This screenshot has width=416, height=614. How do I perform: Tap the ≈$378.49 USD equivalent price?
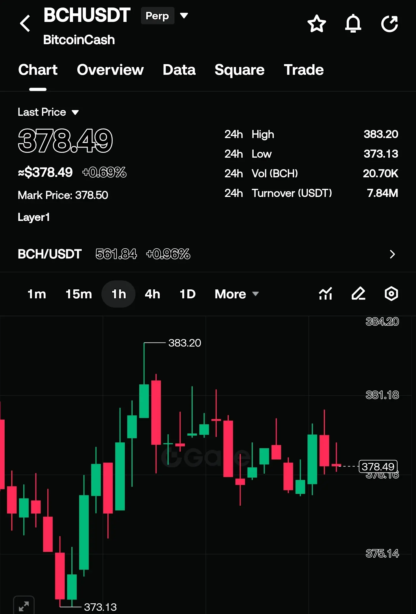45,172
